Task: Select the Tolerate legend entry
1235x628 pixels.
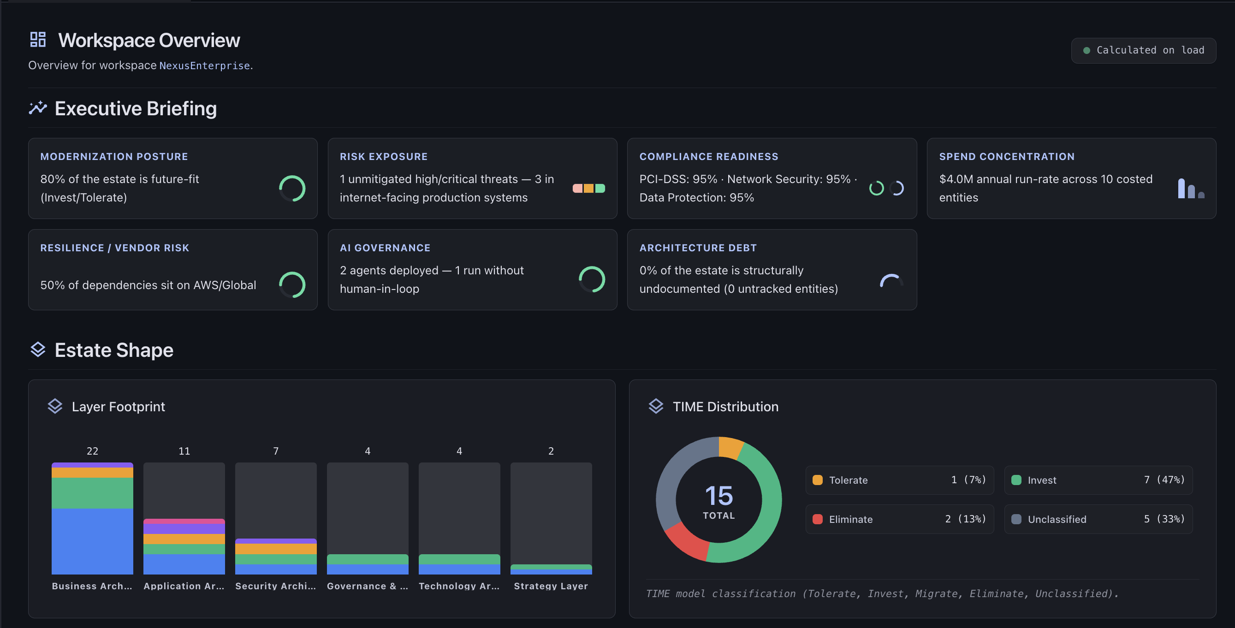Action: tap(899, 480)
